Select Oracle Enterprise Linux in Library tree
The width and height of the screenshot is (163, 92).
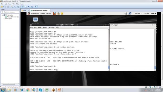coord(12,17)
